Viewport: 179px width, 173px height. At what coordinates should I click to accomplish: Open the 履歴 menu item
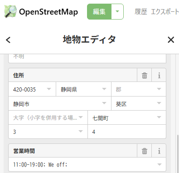[x=141, y=12]
